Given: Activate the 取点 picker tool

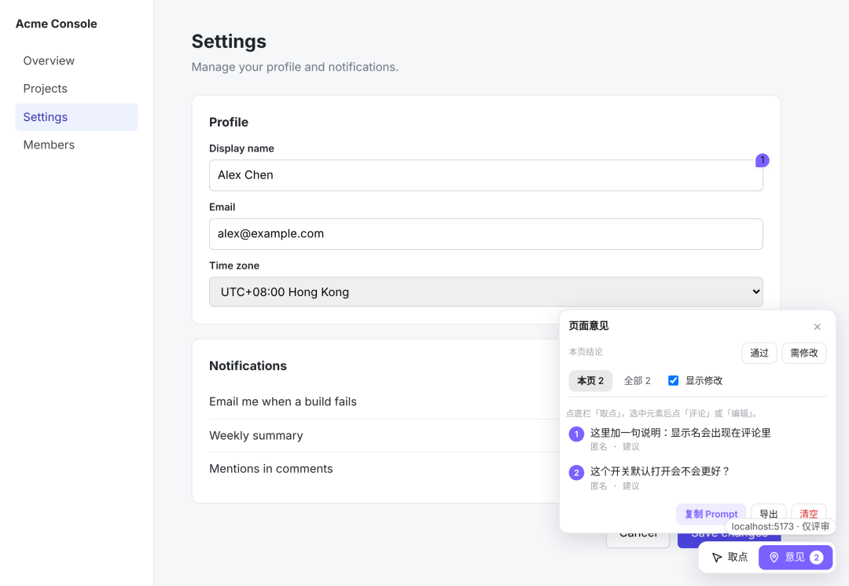Looking at the screenshot, I should click(x=730, y=557).
